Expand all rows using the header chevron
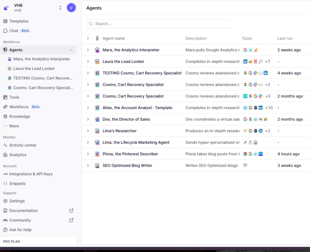This screenshot has width=310, height=252. click(x=88, y=38)
